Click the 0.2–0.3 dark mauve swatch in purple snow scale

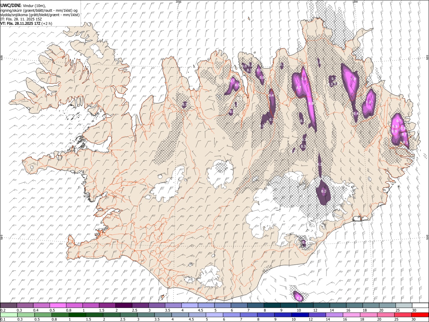9,306
